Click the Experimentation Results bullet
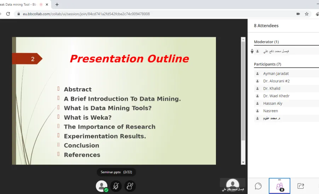 (x=105, y=136)
